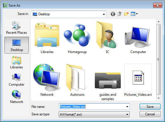Open Recent Places in sidebar
Viewport: 165px width, 122px height.
click(16, 28)
